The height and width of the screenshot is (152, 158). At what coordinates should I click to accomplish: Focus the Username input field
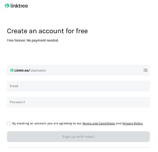pyautogui.click(x=78, y=70)
